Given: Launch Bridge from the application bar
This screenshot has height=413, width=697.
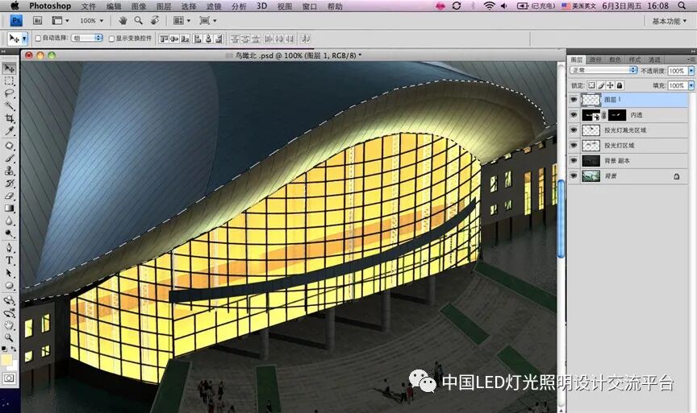Looking at the screenshot, I should (38, 20).
